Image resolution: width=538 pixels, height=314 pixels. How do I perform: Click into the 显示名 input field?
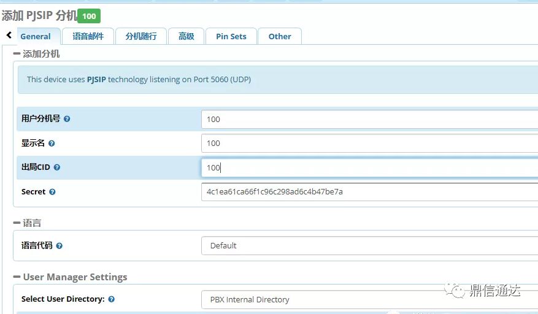click(369, 144)
